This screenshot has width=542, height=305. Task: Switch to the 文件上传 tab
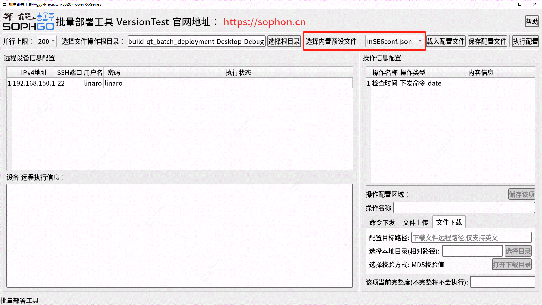pyautogui.click(x=415, y=223)
